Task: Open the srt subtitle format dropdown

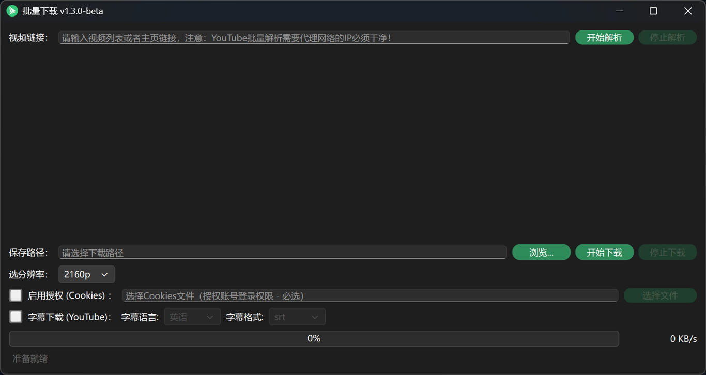Action: (297, 317)
